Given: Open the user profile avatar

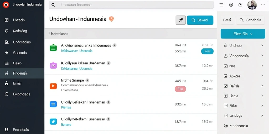Looking at the screenshot, I should [252, 5].
